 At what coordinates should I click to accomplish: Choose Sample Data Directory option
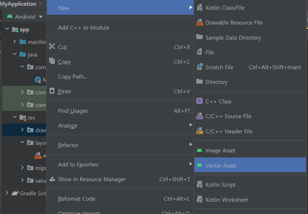[233, 37]
